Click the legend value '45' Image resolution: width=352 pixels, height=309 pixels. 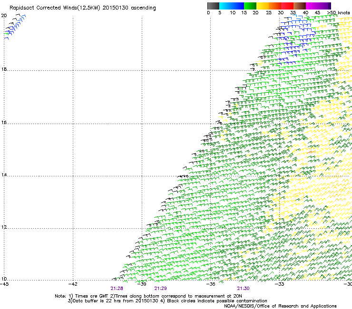click(x=317, y=13)
